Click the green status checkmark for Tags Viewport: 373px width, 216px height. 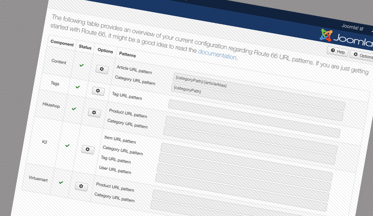pyautogui.click(x=78, y=87)
